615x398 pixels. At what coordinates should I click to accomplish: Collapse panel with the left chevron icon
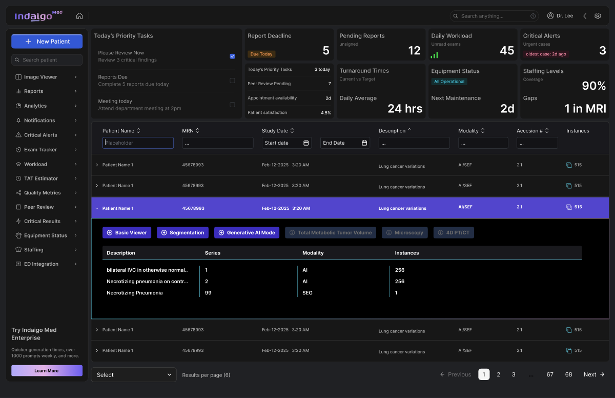click(585, 16)
